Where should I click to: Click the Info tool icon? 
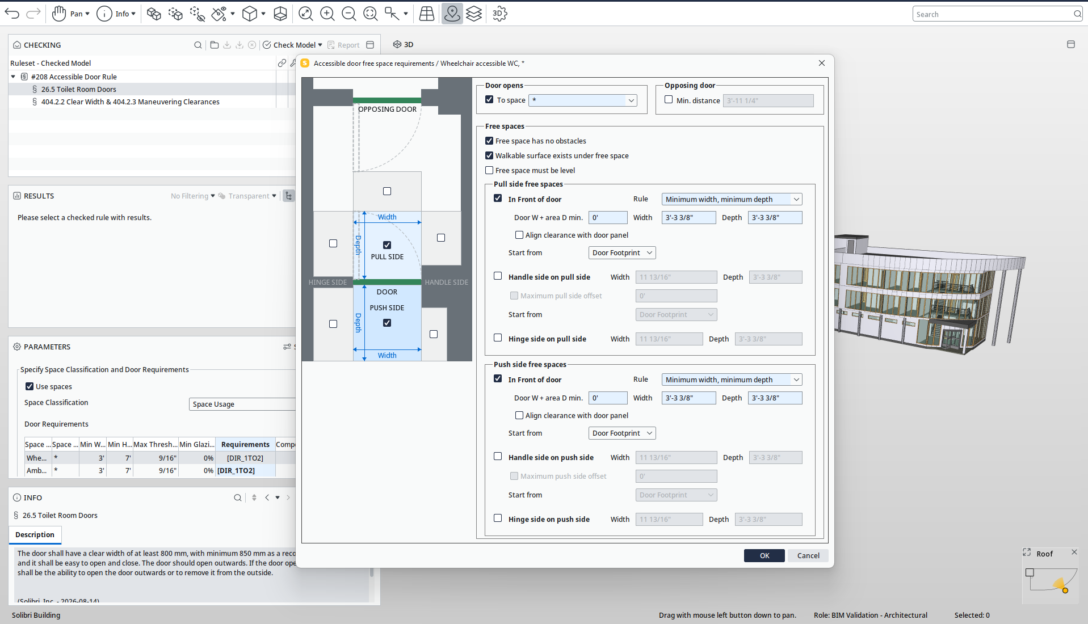(104, 14)
